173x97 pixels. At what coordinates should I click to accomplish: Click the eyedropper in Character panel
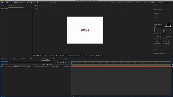tap(166, 25)
